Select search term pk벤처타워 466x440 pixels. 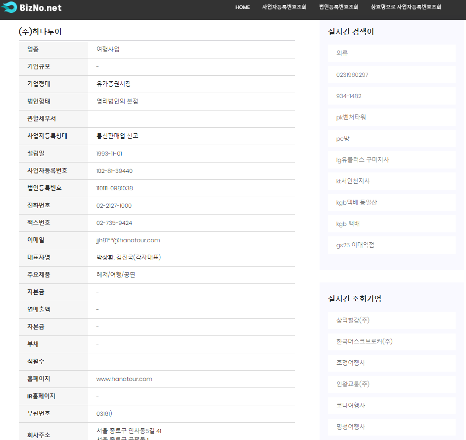click(x=392, y=117)
